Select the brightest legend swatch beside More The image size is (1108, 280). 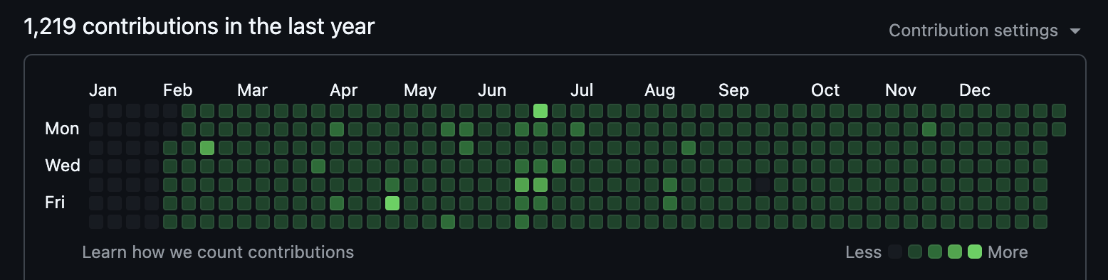[975, 252]
